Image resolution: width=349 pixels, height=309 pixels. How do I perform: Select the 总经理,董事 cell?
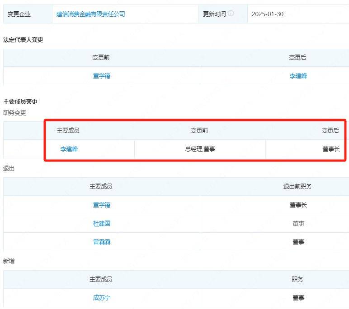(200, 149)
